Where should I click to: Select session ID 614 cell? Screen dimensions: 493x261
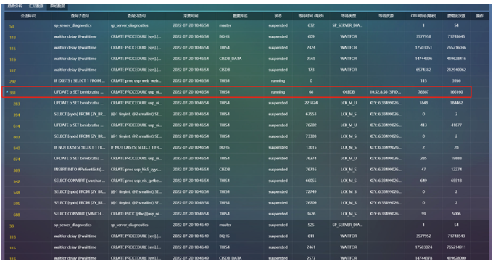[x=17, y=125]
